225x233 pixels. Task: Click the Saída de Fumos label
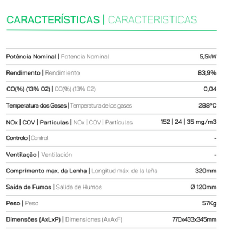pos(29,187)
